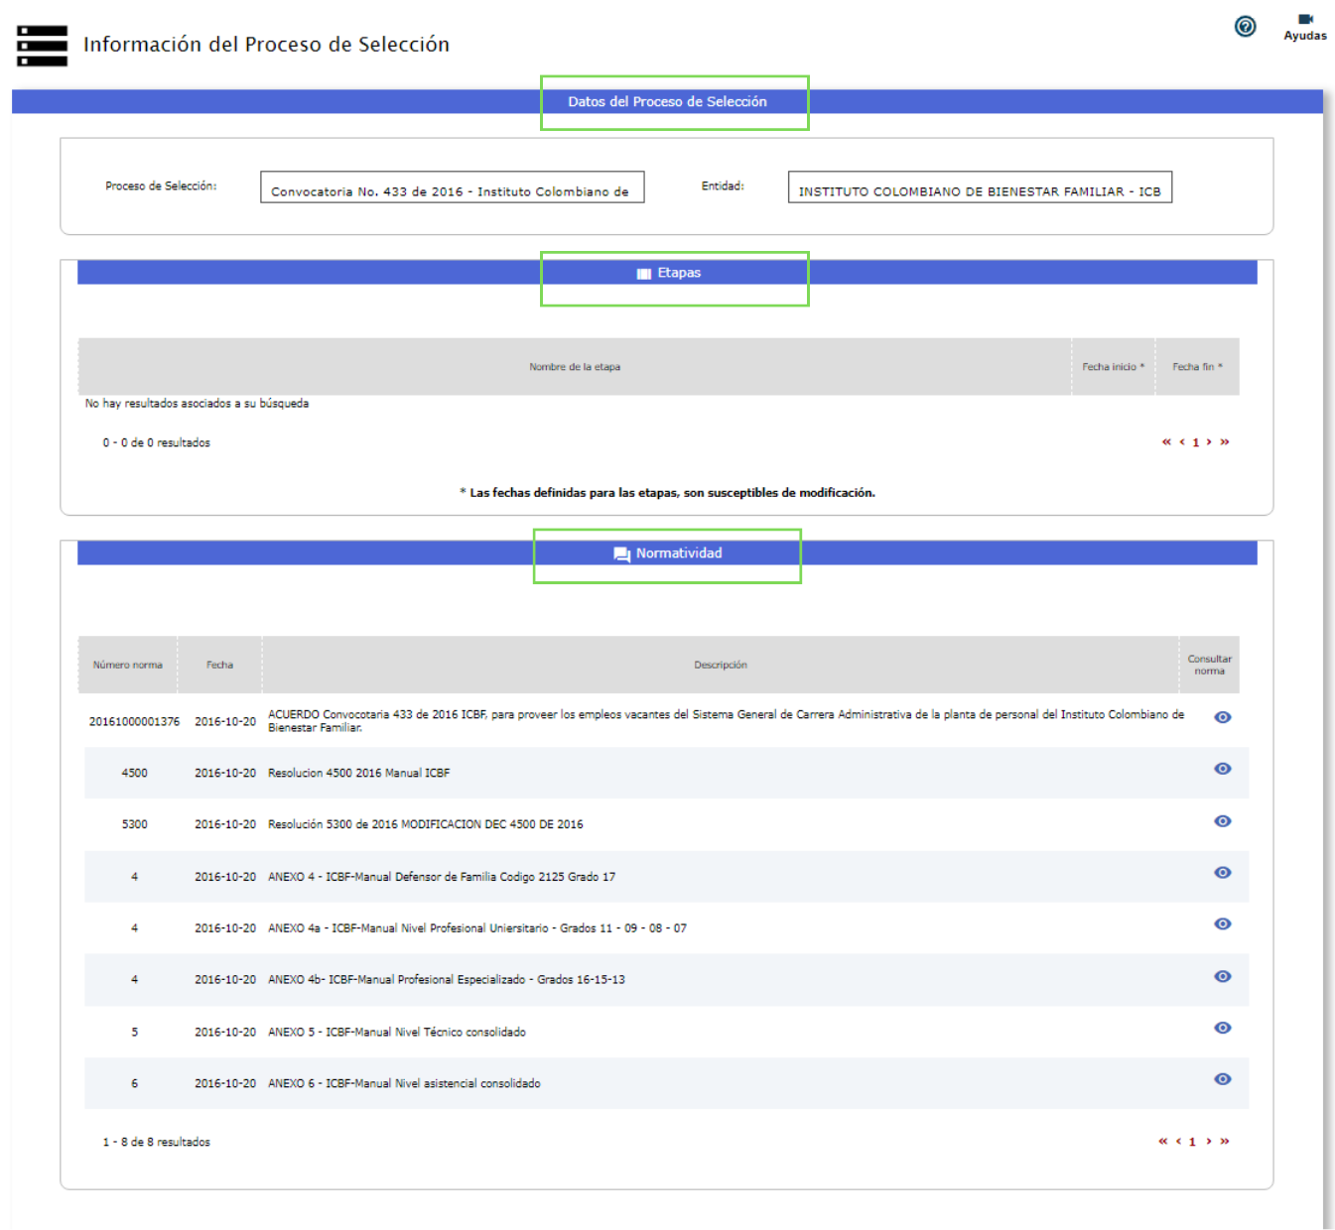Open eye icon for Resolución 5300 row
This screenshot has height=1230, width=1335.
pos(1223,821)
